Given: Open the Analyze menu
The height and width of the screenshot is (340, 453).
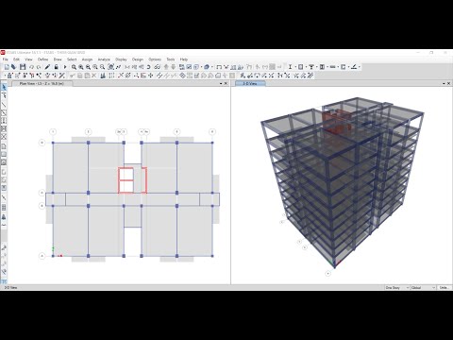Looking at the screenshot, I should [x=104, y=59].
